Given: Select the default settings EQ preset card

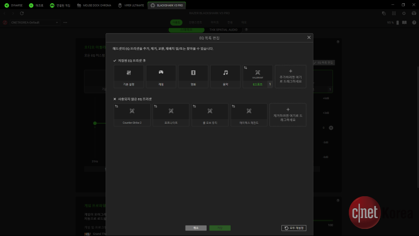Looking at the screenshot, I should click(129, 76).
